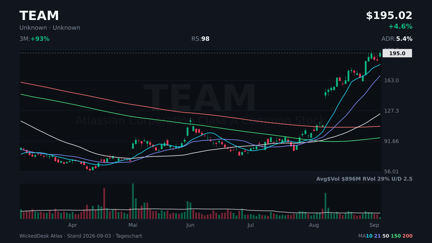Click the 'Tageschart' footer label
Image resolution: width=432 pixels, height=243 pixels.
tap(129, 236)
